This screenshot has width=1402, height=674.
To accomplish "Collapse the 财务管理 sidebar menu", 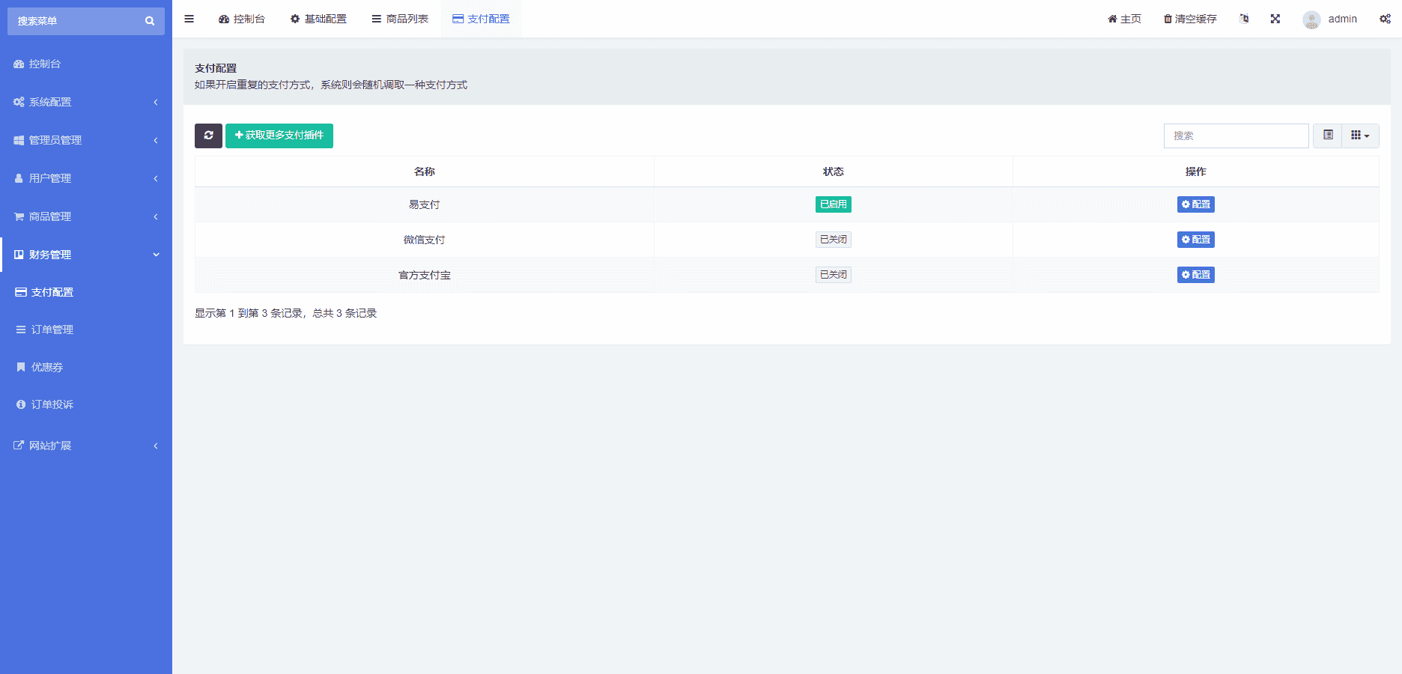I will (x=86, y=255).
